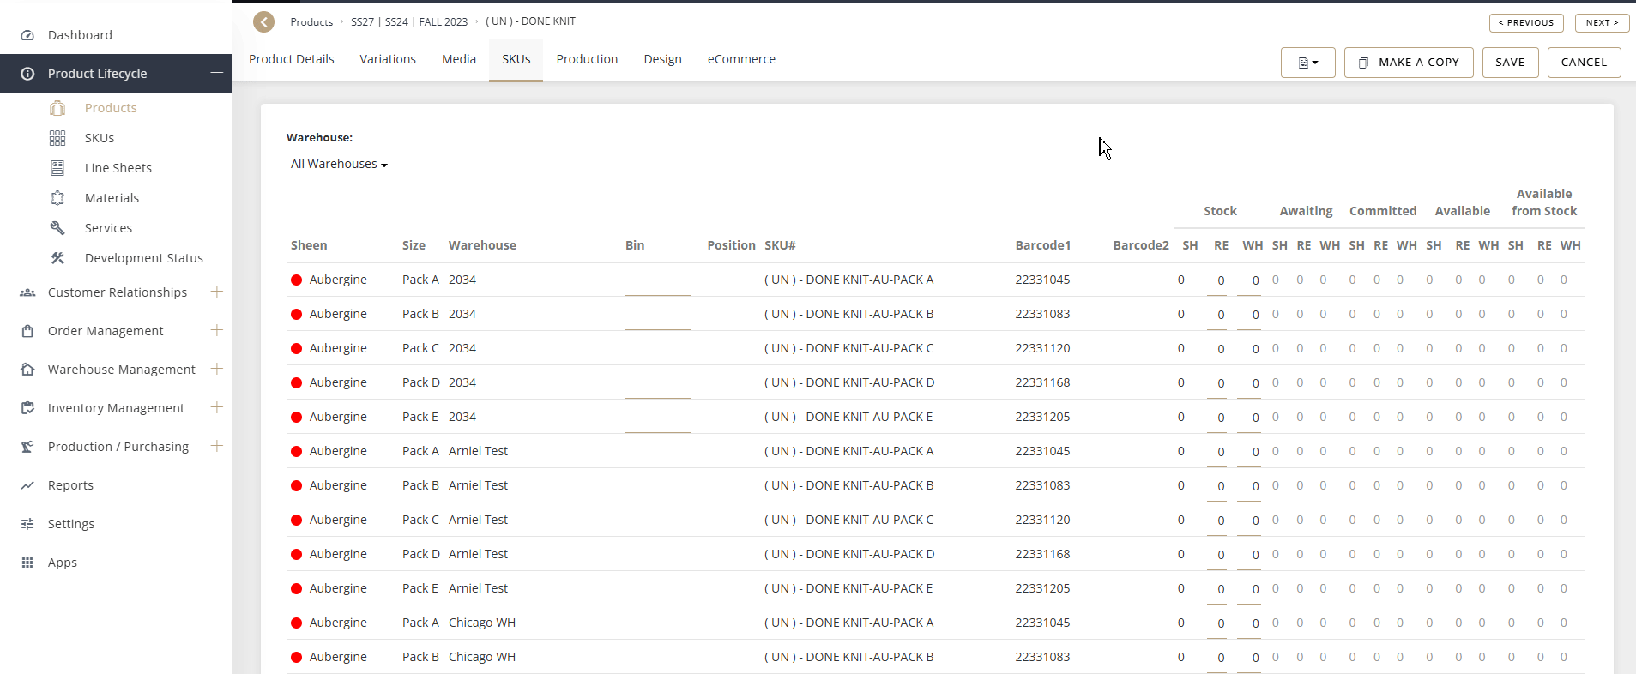Click red Aubergine swatch in Pack A 2034 row

coord(297,280)
